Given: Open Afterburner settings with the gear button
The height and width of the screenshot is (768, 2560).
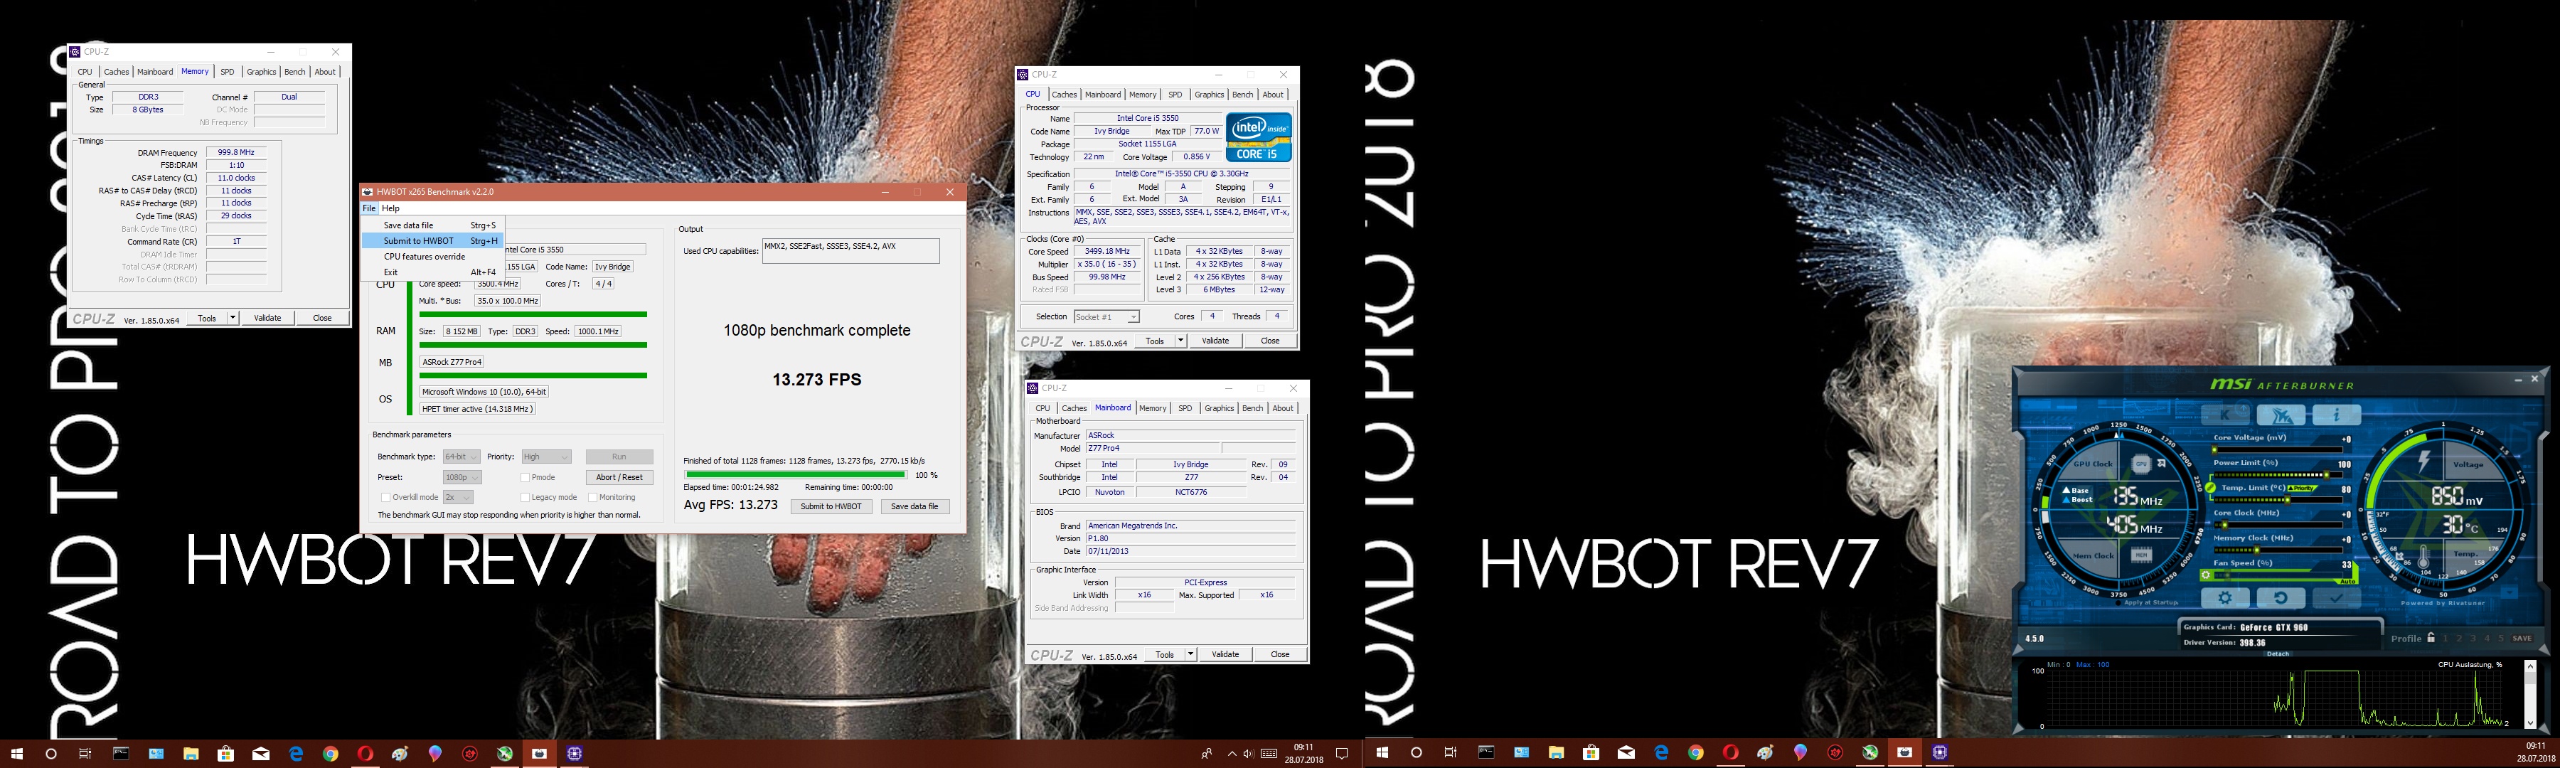Looking at the screenshot, I should pos(2225,598).
